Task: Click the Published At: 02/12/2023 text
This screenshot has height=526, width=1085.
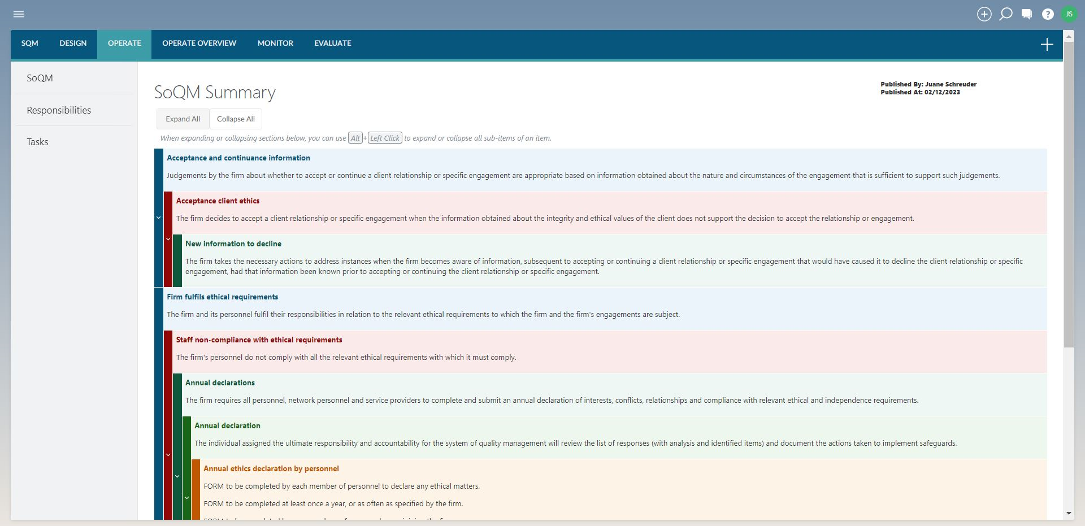Action: click(920, 92)
